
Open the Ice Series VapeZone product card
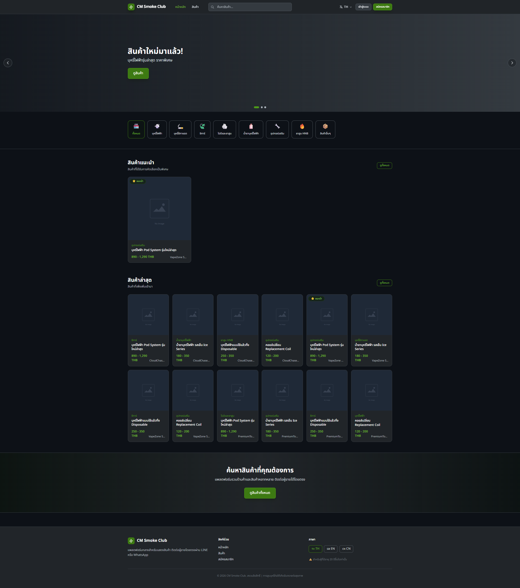pos(371,330)
